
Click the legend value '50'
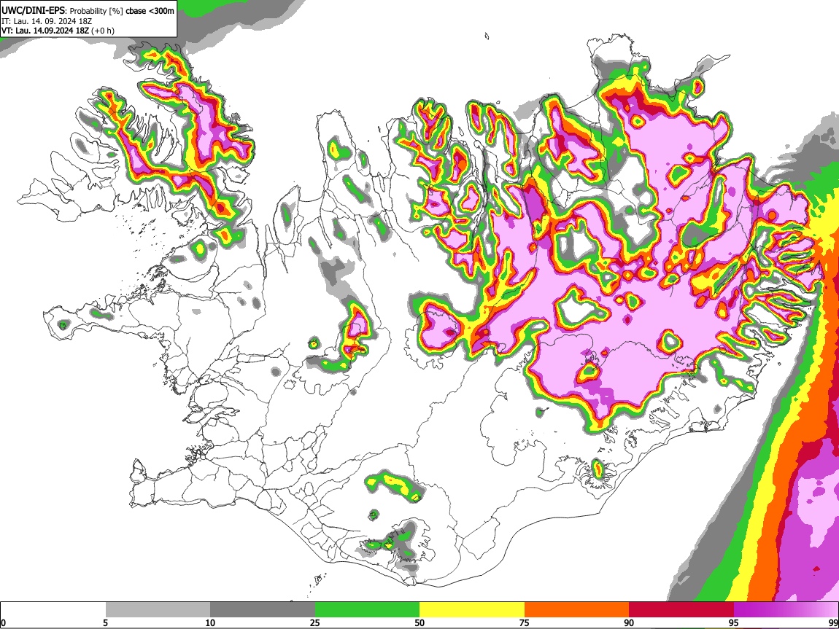click(419, 622)
